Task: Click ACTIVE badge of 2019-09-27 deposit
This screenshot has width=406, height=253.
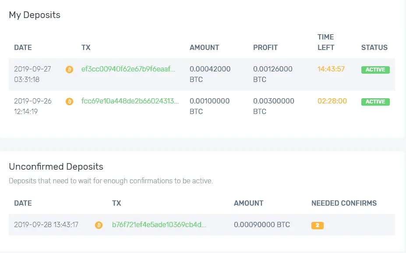Action: (x=375, y=70)
